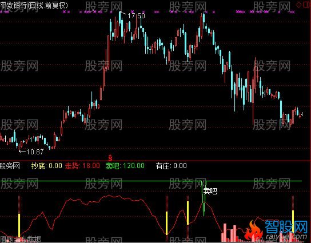Click the 平安银行(日线.前复权) chart title
311x243 pixels.
pos(34,5)
